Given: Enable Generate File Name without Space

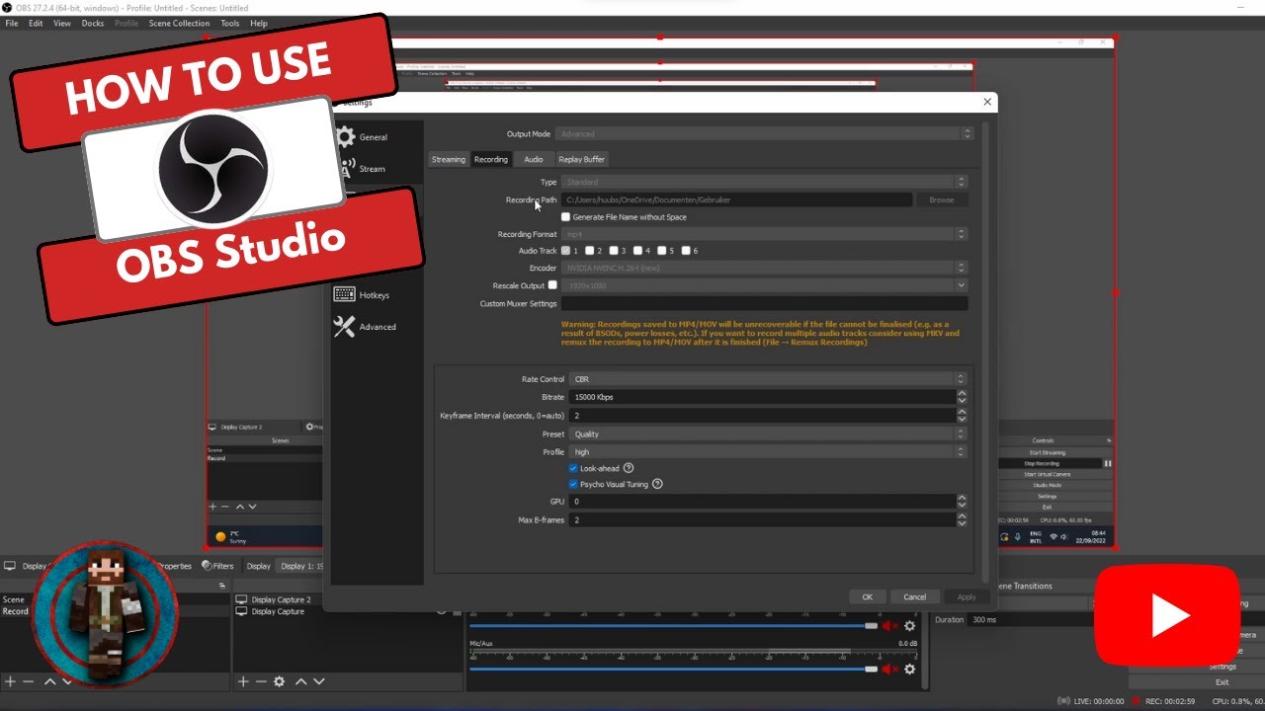Looking at the screenshot, I should pos(565,216).
